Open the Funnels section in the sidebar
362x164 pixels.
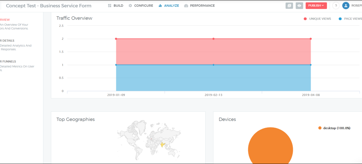(8, 61)
